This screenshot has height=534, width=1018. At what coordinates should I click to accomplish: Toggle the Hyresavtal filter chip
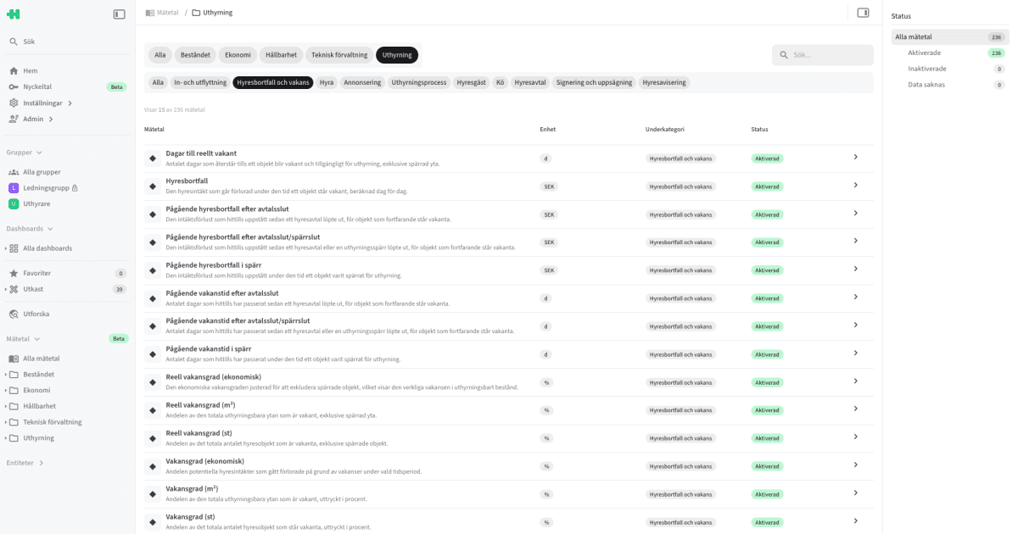tap(529, 82)
